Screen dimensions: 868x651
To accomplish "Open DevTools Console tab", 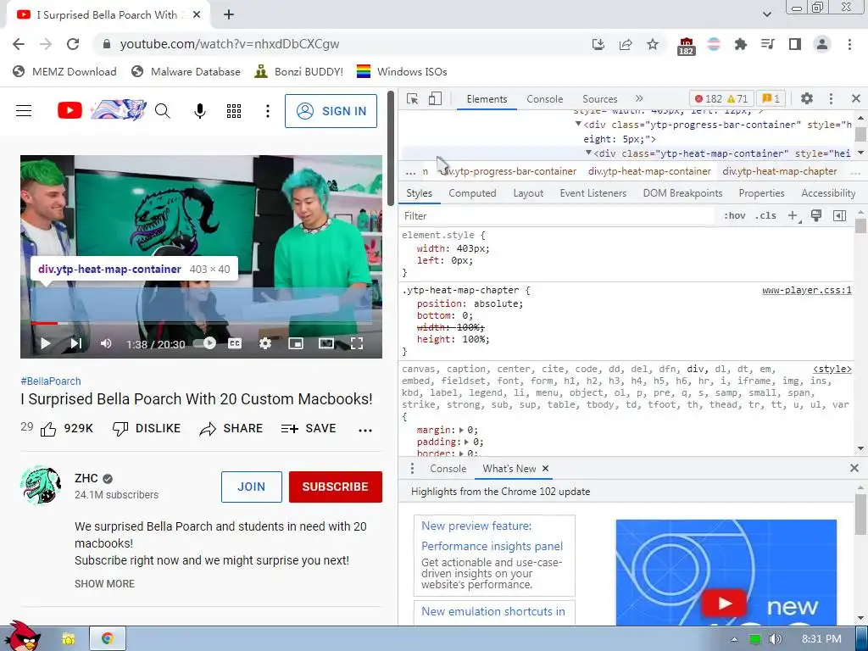I will (x=545, y=99).
